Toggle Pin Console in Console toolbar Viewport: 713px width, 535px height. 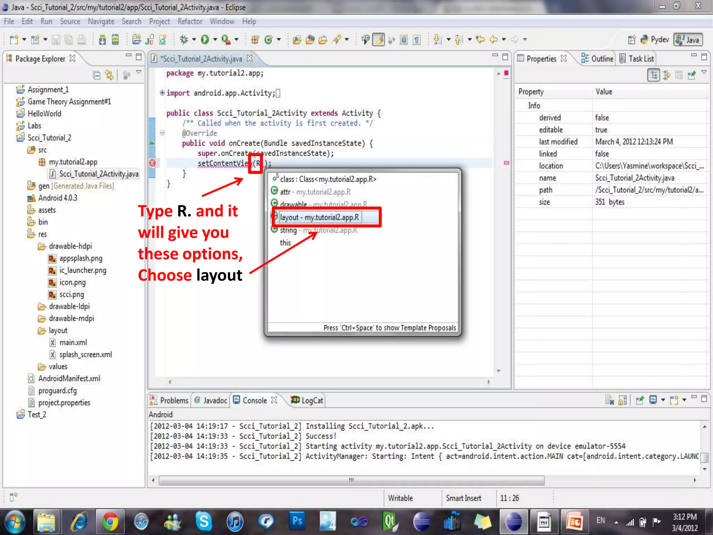pos(640,400)
